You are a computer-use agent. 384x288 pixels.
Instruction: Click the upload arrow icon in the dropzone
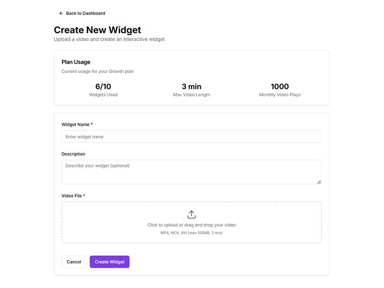click(192, 215)
